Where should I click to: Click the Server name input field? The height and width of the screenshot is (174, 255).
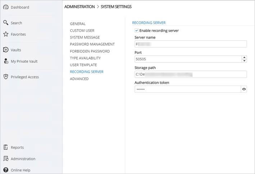tap(191, 44)
